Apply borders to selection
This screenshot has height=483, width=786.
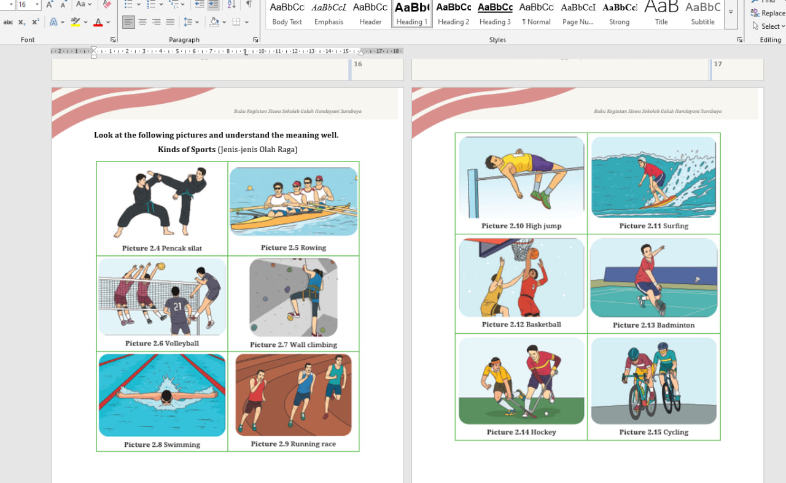[236, 22]
